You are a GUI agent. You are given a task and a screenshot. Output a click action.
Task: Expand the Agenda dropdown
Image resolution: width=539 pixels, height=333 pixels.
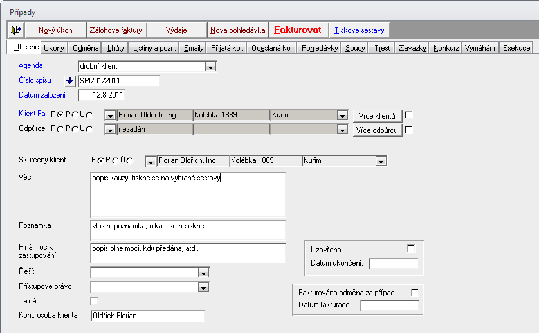210,67
